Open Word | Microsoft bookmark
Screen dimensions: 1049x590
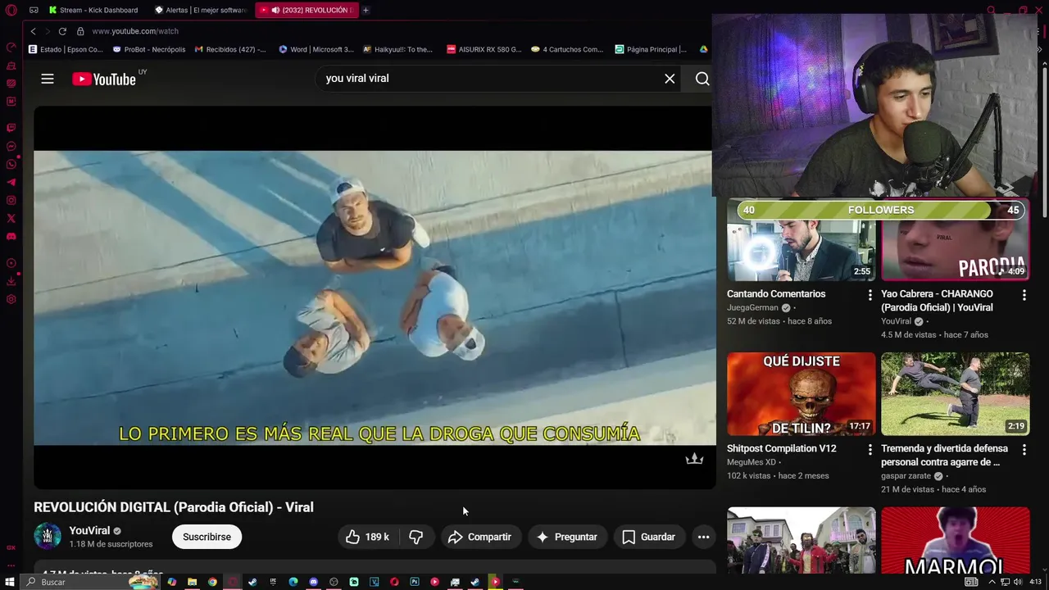(316, 49)
